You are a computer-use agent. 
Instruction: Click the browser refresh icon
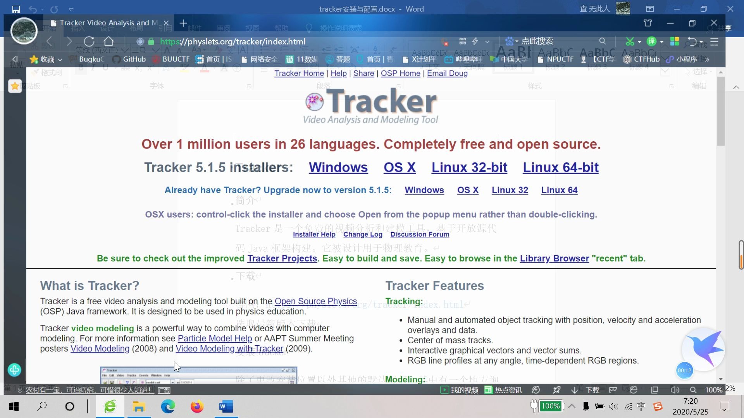click(89, 41)
